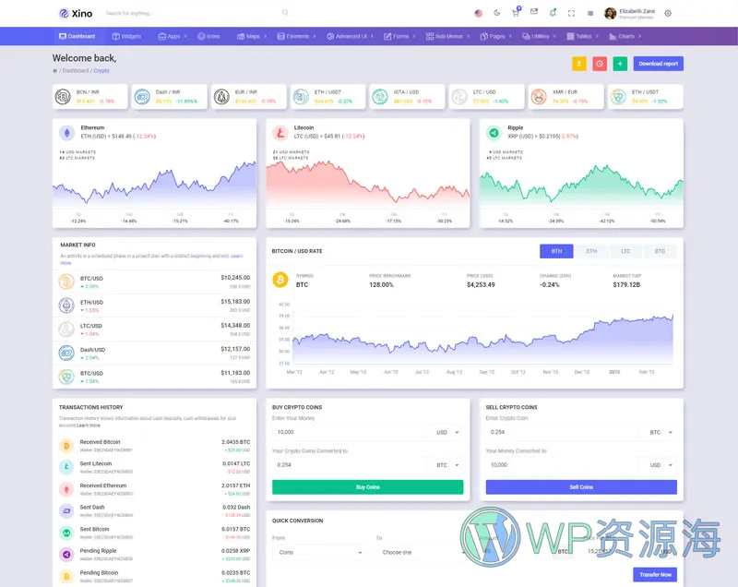Open the mail inbox envelope icon
The height and width of the screenshot is (587, 738).
pyautogui.click(x=533, y=12)
